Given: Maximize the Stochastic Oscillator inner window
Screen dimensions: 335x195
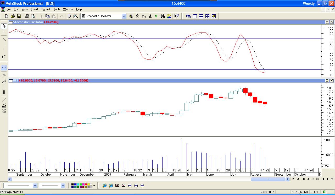Looking at the screenshot, I should (327, 22).
